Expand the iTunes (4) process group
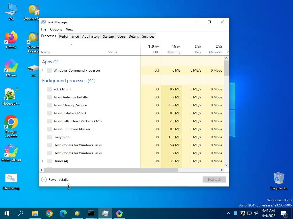293x219 pixels. click(43, 161)
